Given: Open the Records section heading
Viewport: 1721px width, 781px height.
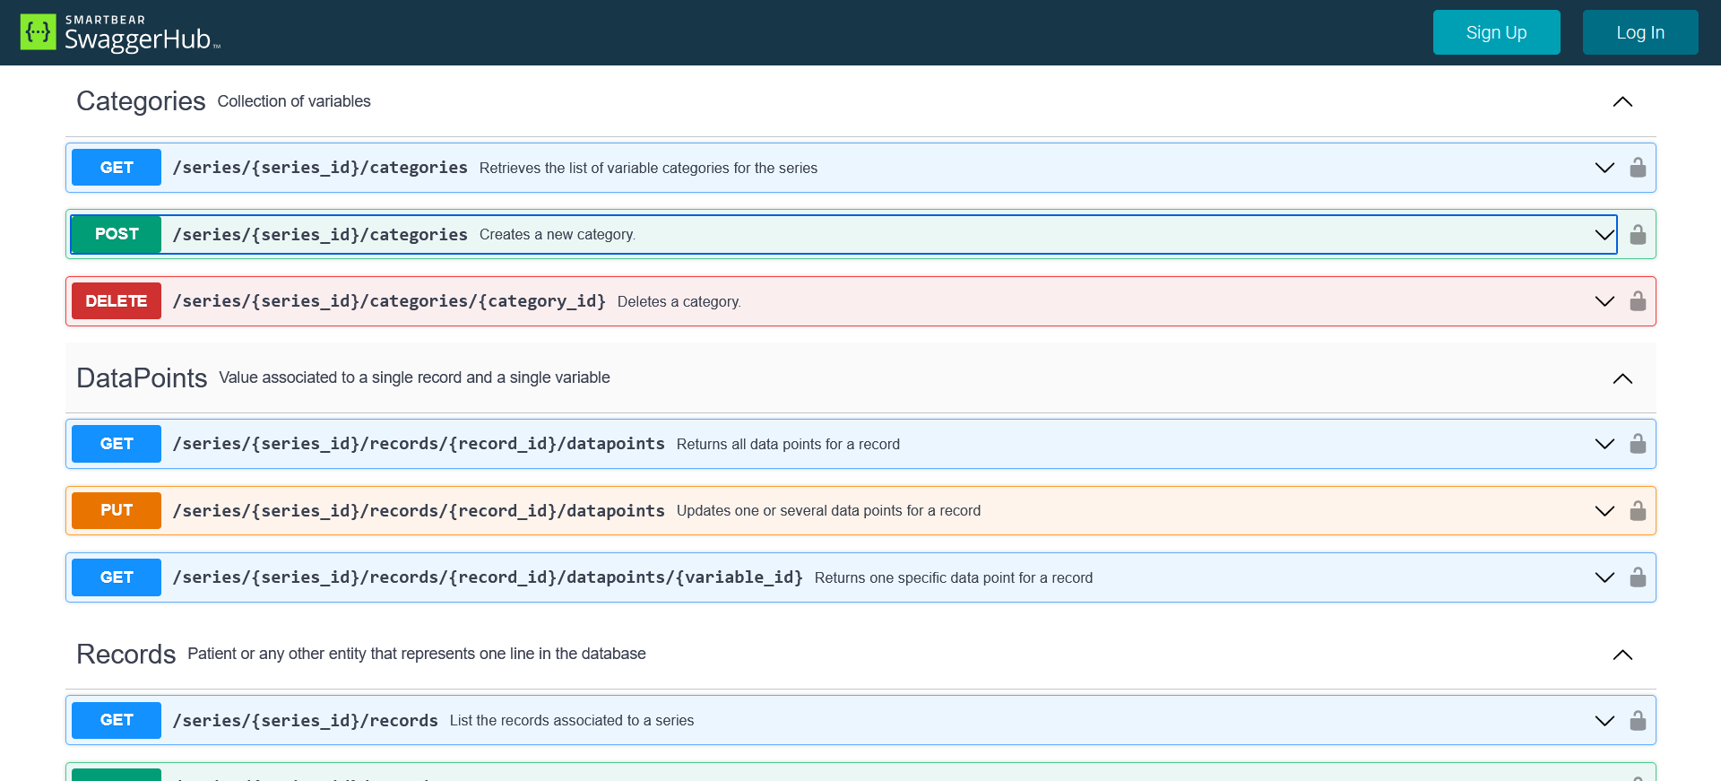Looking at the screenshot, I should [125, 654].
